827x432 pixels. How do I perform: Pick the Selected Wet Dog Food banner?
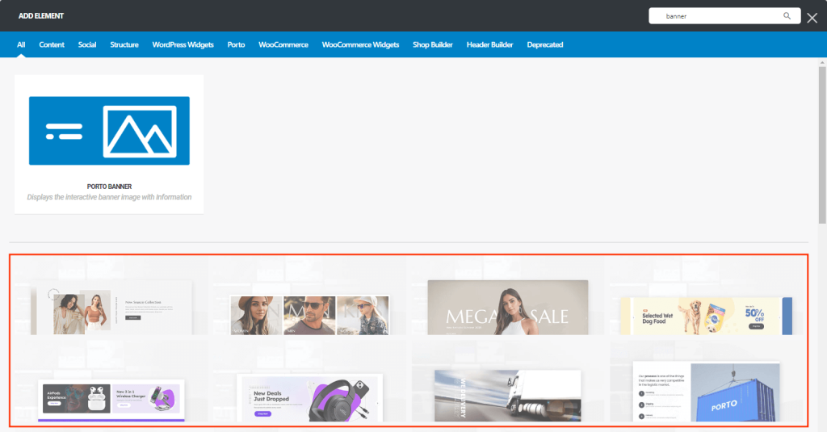pyautogui.click(x=705, y=316)
